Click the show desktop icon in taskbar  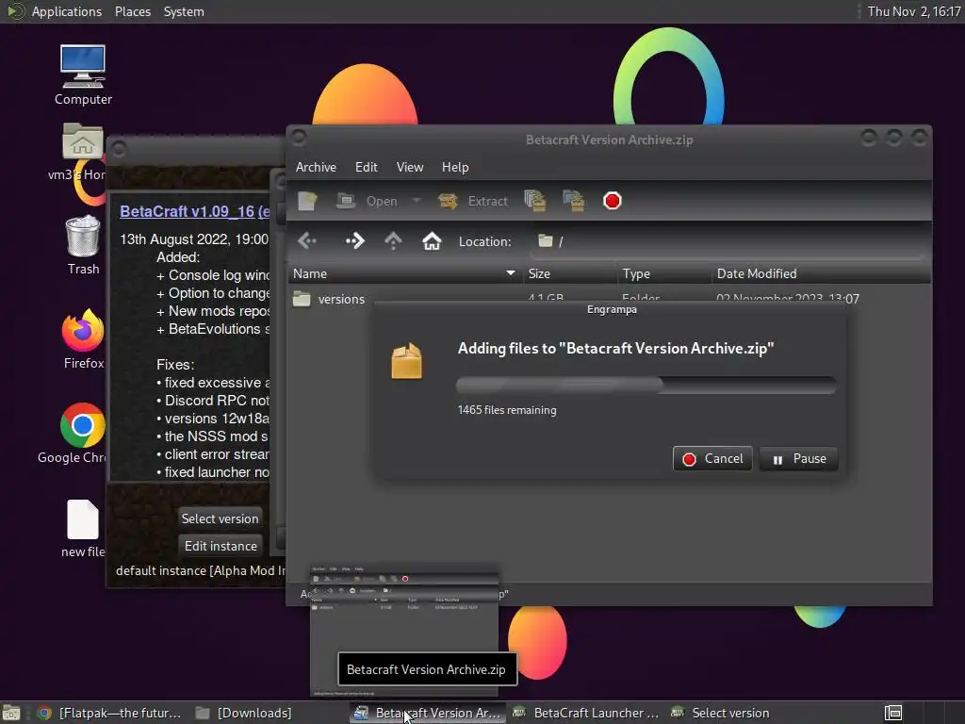tap(11, 713)
